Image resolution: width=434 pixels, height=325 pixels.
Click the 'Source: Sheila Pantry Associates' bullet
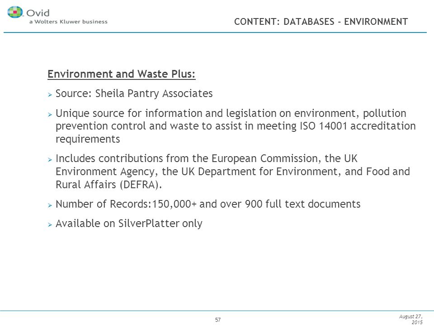pyautogui.click(x=134, y=93)
